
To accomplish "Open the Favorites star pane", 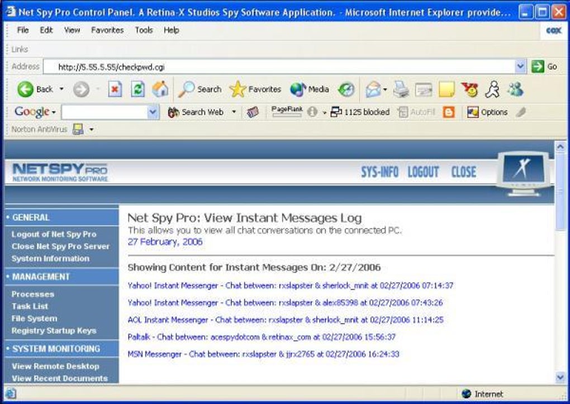I will coord(255,89).
